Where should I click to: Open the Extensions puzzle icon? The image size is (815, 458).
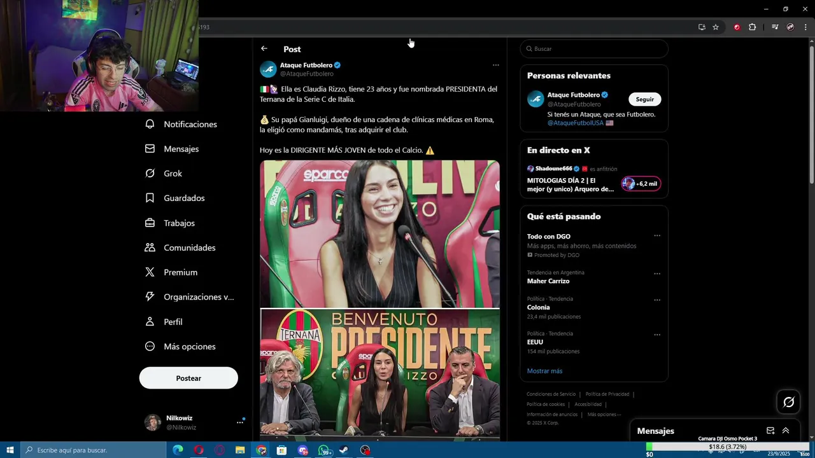752,27
